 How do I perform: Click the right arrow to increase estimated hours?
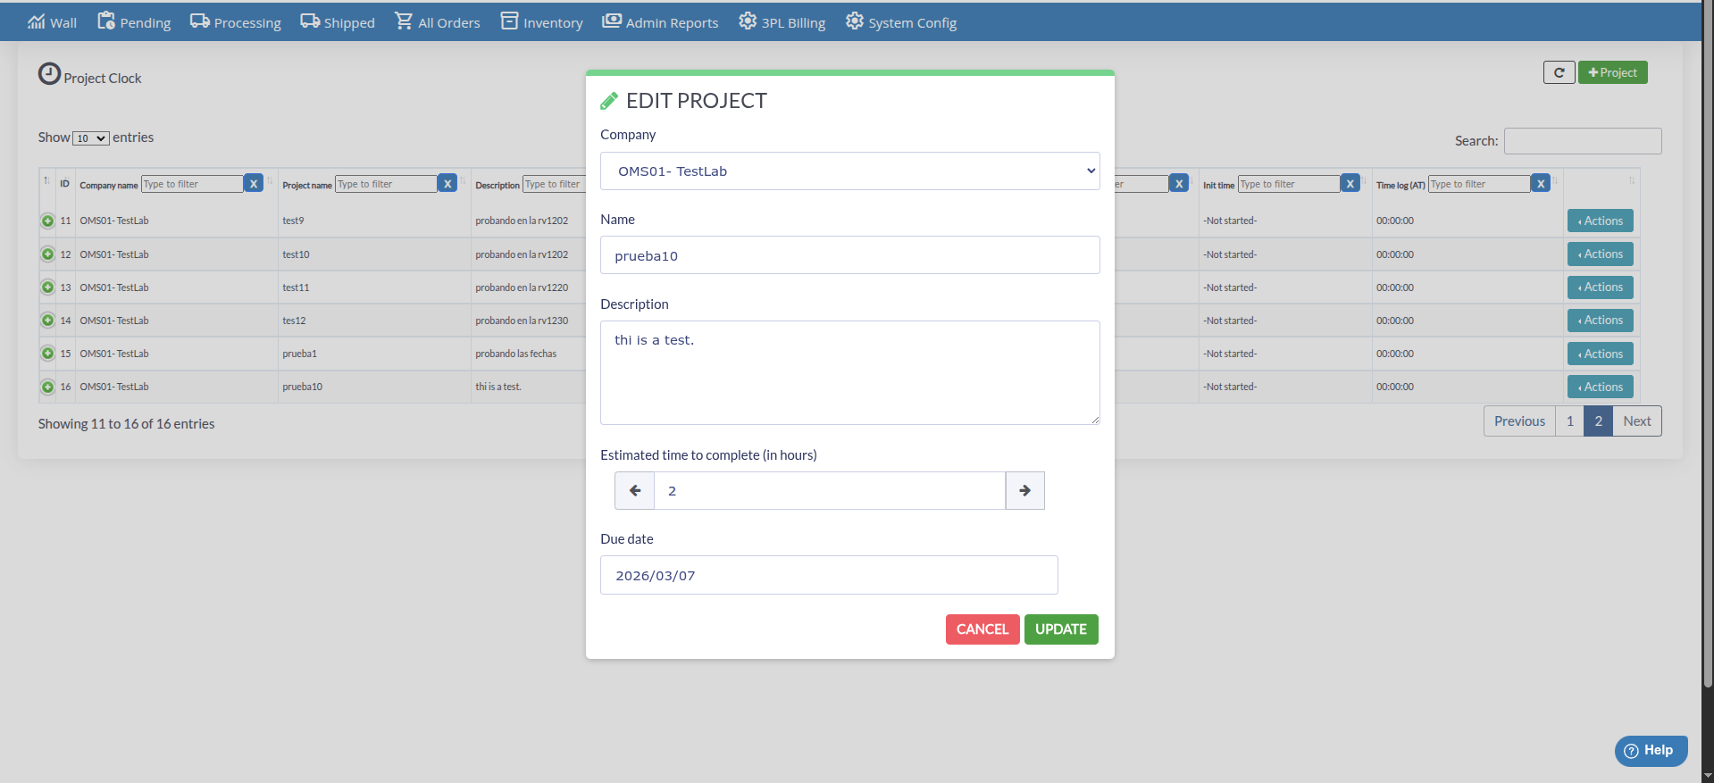coord(1024,490)
